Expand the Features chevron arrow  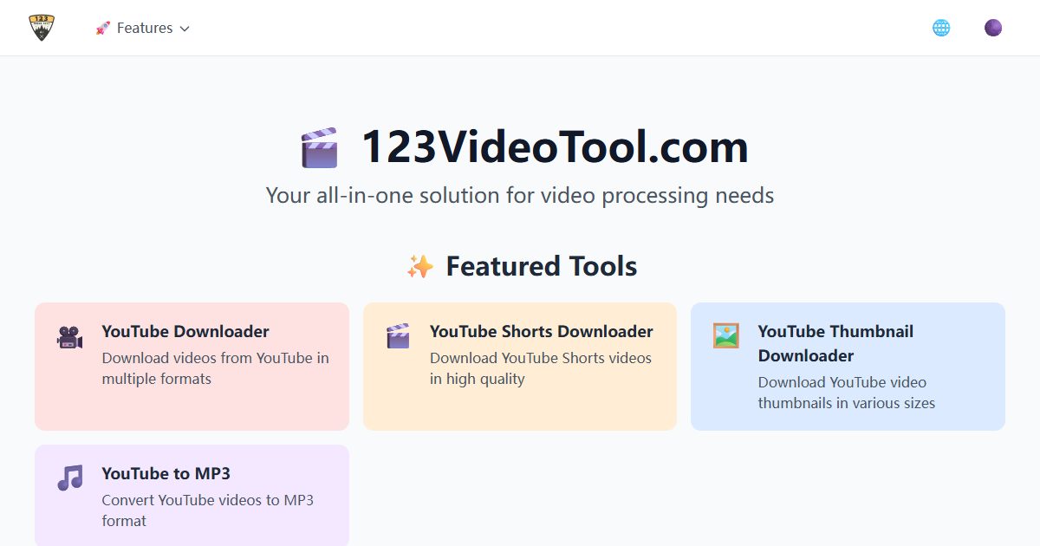(185, 29)
